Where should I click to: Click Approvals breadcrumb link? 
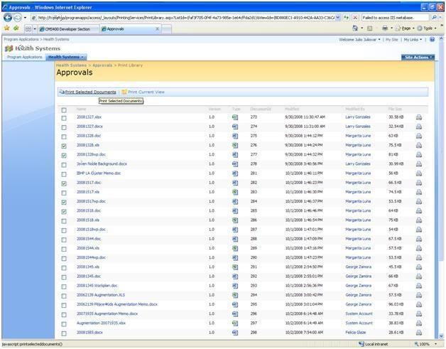pyautogui.click(x=102, y=65)
